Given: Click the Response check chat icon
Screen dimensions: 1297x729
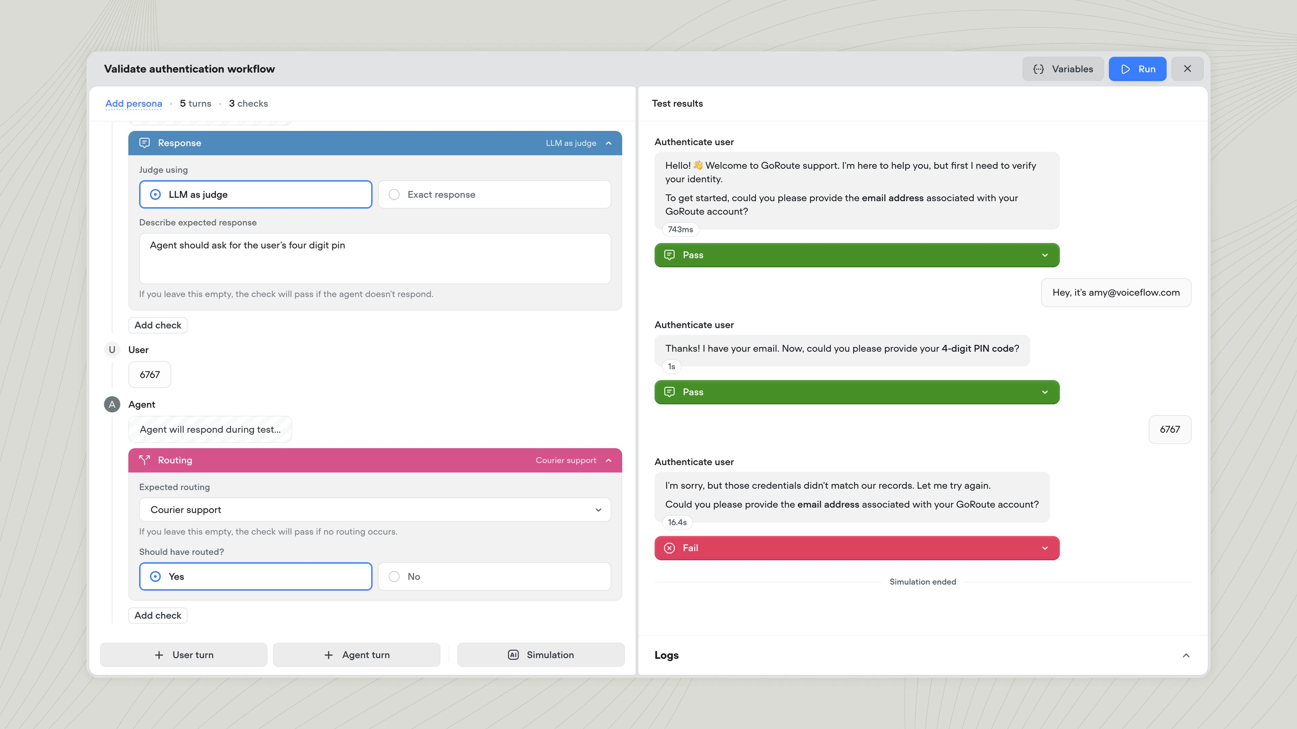Looking at the screenshot, I should point(145,143).
